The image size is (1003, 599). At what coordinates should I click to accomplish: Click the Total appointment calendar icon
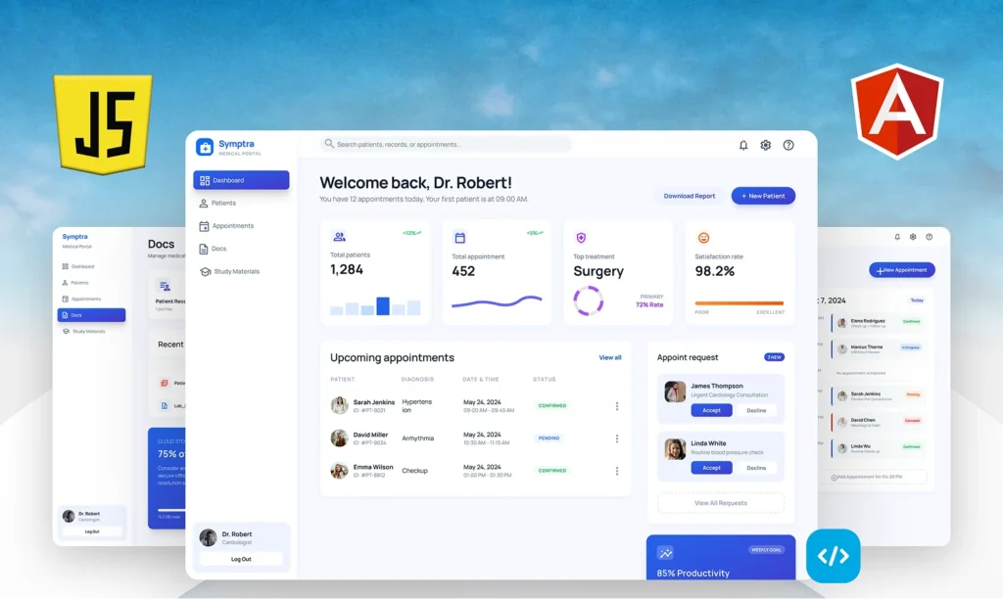460,238
